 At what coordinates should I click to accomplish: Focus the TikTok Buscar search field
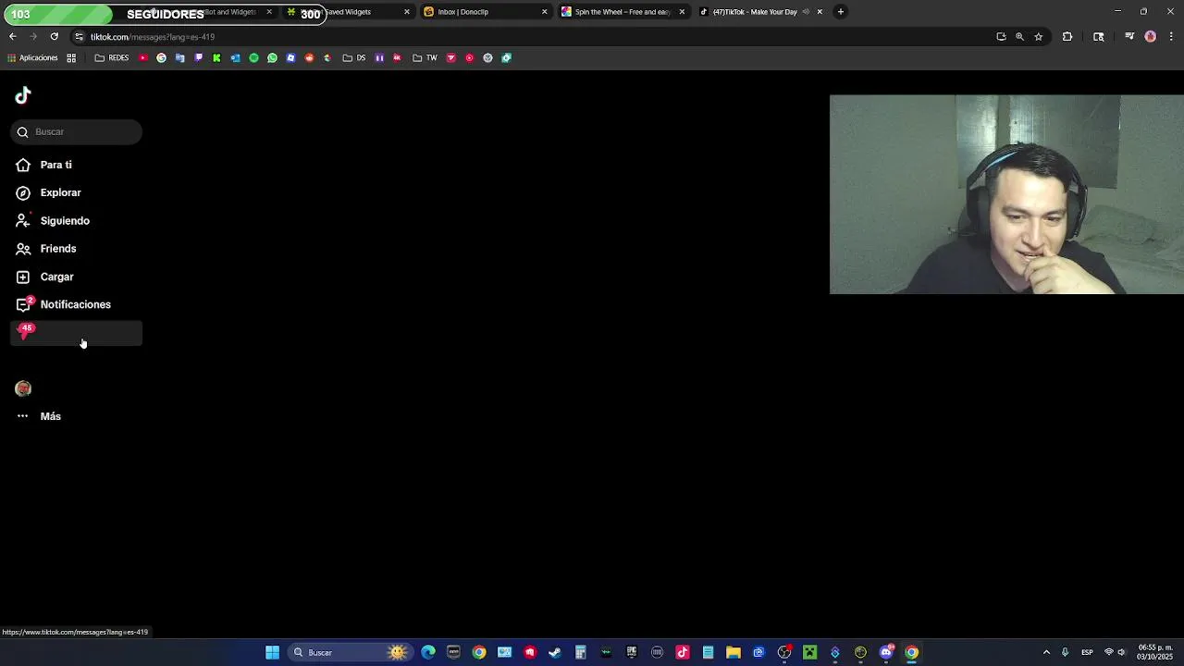pos(77,132)
